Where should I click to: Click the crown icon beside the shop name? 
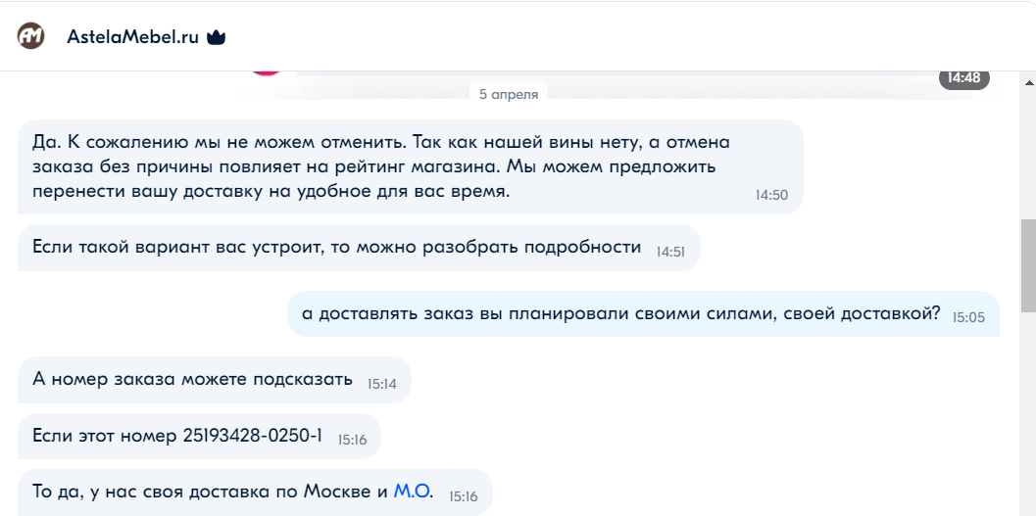pyautogui.click(x=217, y=38)
